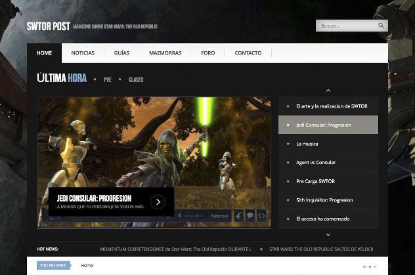415x275 pixels.
Task: Select the PVE category tab
Action: (x=108, y=80)
